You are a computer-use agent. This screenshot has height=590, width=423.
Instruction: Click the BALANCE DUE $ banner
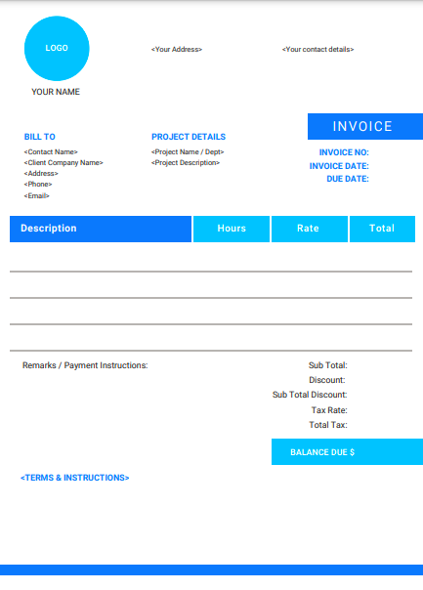pyautogui.click(x=348, y=452)
